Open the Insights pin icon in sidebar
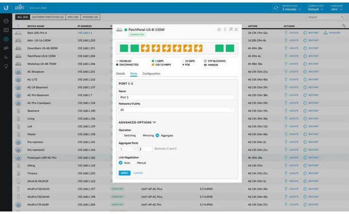 (x=6, y=66)
